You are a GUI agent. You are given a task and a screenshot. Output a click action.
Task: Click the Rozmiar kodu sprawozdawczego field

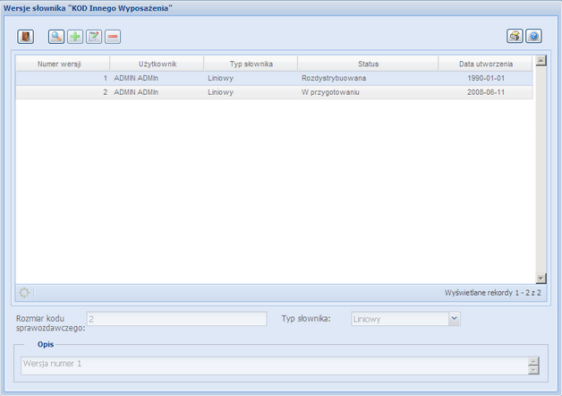pyautogui.click(x=176, y=318)
